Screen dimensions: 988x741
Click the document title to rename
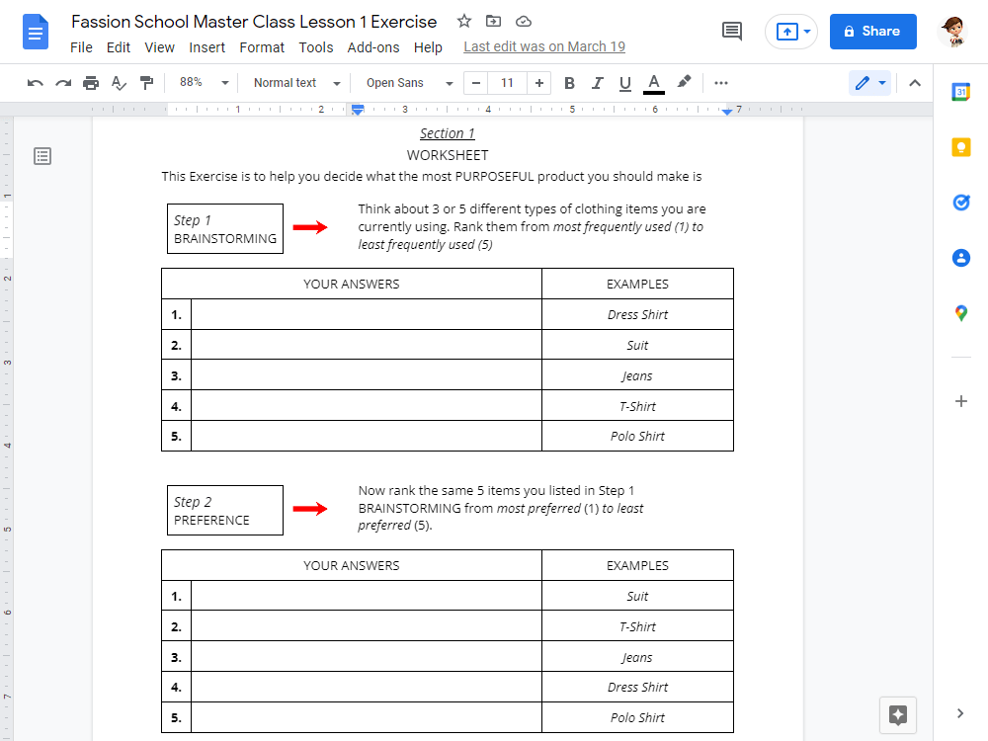tap(254, 22)
